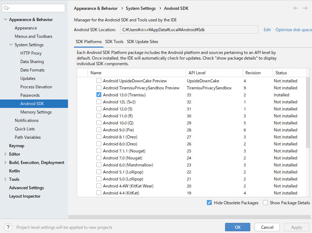Image resolution: width=312 pixels, height=233 pixels.
Task: Click the settings search field
Action: [33, 8]
